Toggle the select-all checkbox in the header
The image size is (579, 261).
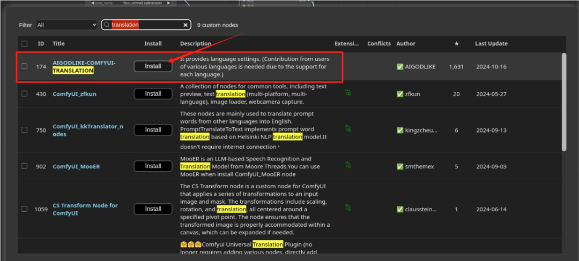tap(24, 43)
